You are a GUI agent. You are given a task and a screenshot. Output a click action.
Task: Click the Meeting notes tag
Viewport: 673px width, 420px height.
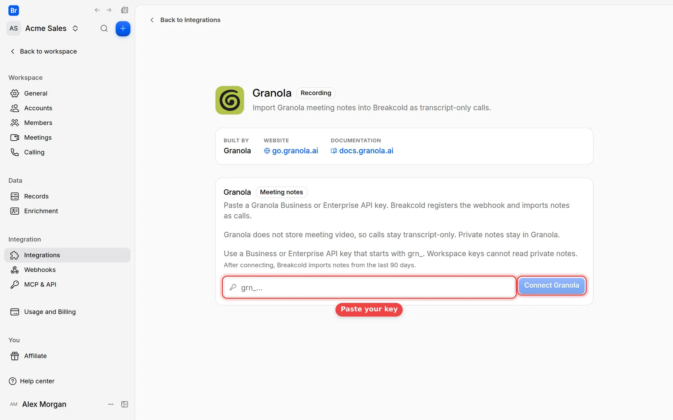click(x=281, y=192)
